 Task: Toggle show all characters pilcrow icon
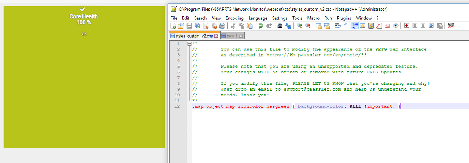346,26
